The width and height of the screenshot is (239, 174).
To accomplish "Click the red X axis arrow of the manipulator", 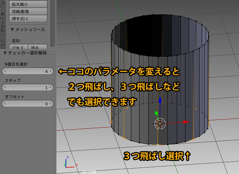I will 186,122.
